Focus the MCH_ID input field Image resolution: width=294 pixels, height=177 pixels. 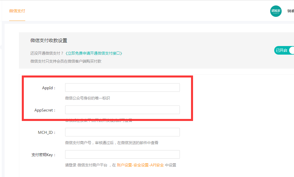pos(122,132)
